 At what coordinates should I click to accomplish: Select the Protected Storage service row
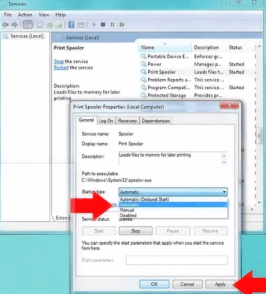(x=166, y=95)
